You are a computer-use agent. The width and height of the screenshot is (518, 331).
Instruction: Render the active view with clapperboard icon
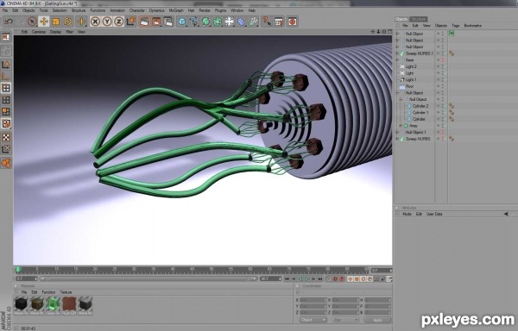144,22
